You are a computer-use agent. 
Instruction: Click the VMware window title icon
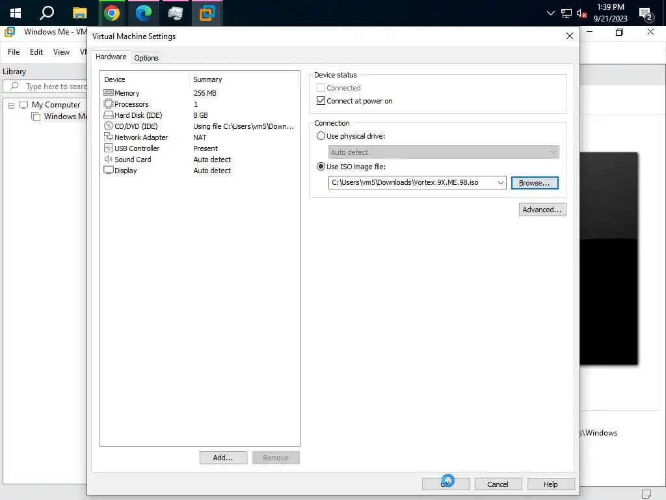tap(9, 31)
